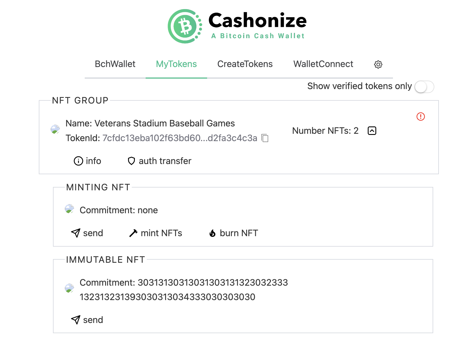Click the truncated TokenId text
This screenshot has width=472, height=349.
pyautogui.click(x=180, y=138)
